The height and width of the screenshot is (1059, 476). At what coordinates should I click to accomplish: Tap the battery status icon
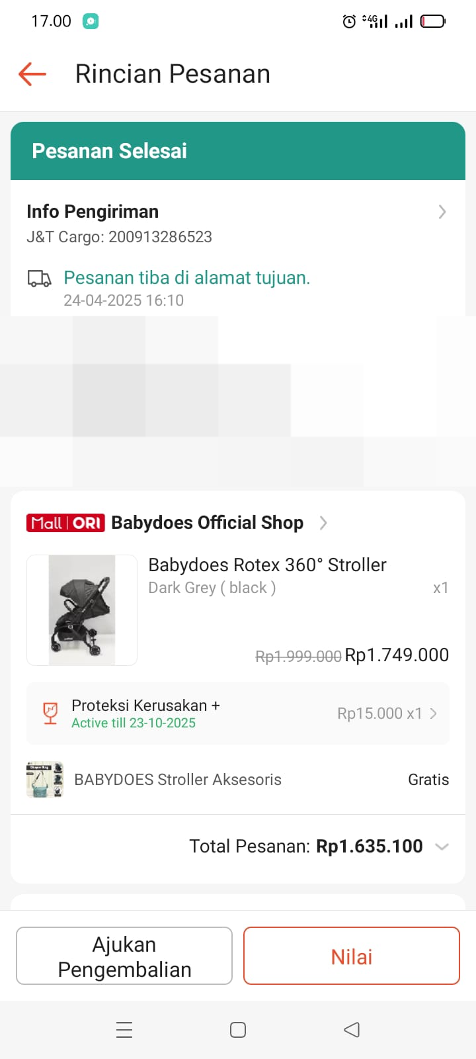(433, 22)
